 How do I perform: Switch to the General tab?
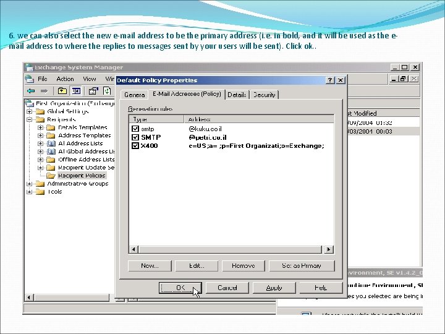[135, 95]
